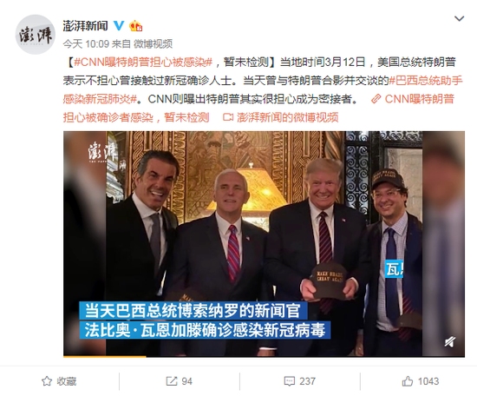Open hashtag #巴西总统助手感染新冠肺炎#

point(263,89)
